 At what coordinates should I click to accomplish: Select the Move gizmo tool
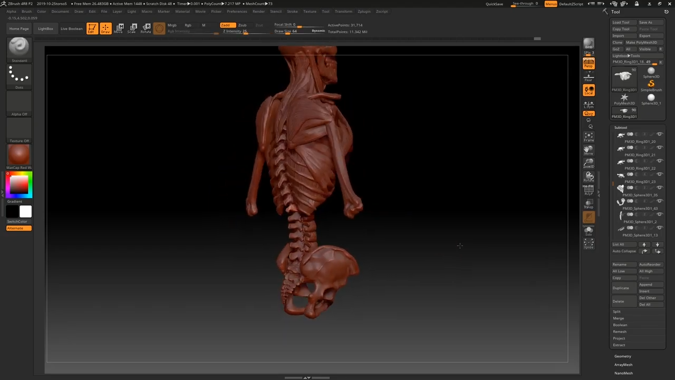pos(119,28)
